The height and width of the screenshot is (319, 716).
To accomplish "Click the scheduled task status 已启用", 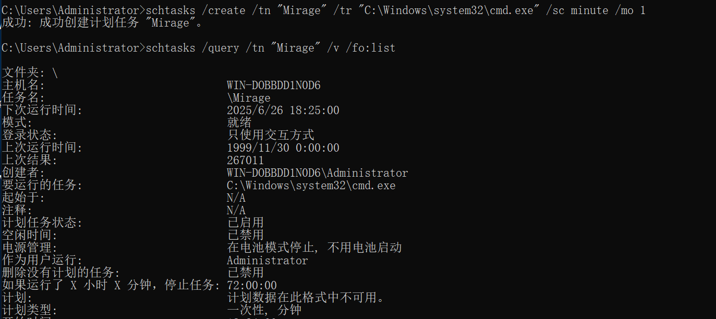I will tap(245, 223).
